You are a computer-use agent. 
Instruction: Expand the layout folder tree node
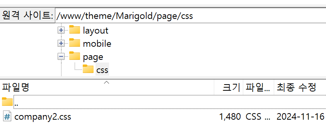coord(61,31)
